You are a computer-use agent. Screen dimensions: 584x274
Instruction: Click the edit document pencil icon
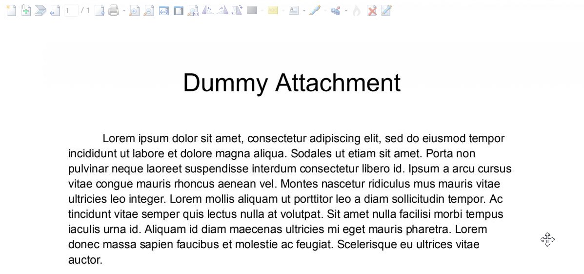(x=386, y=10)
